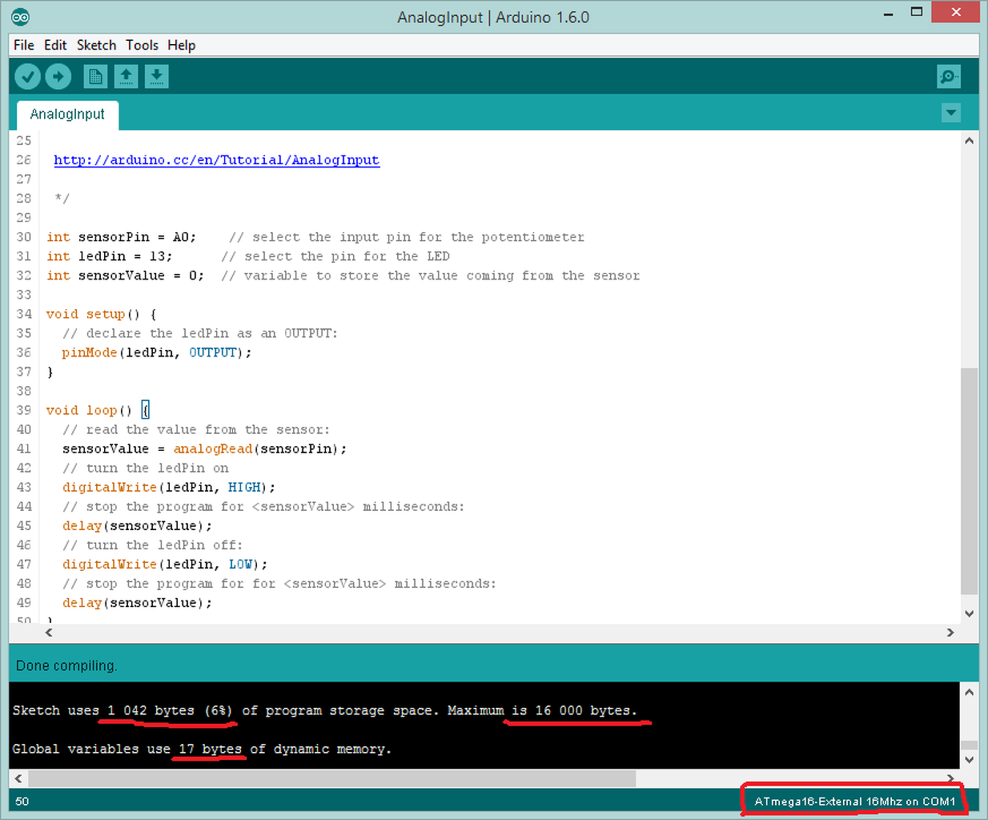Open the Edit menu
Image resolution: width=988 pixels, height=820 pixels.
55,45
